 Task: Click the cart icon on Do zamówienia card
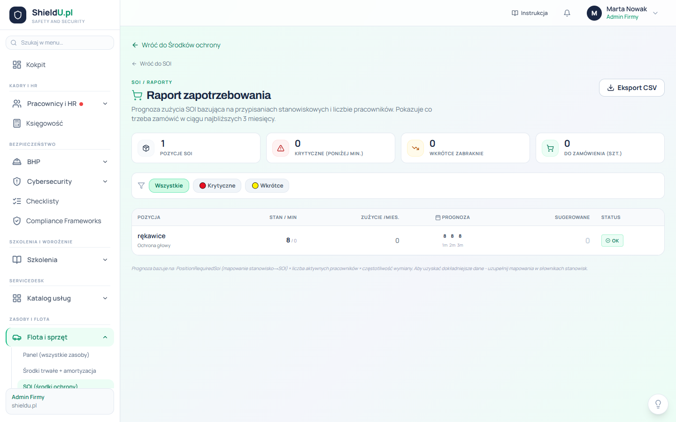[x=550, y=148]
